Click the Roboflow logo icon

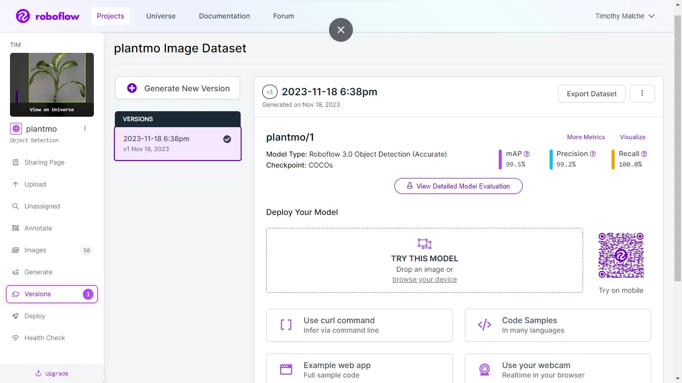23,16
